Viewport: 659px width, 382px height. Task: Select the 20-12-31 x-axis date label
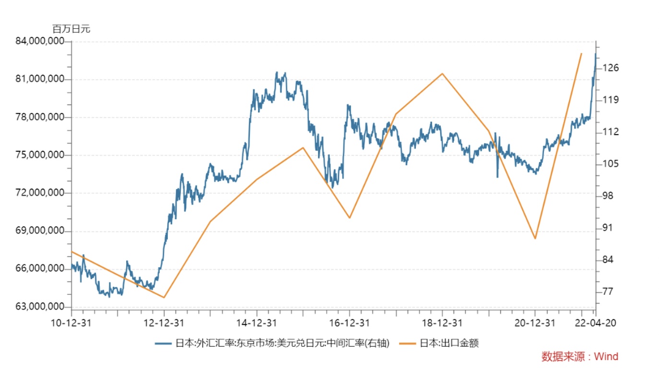pos(535,323)
